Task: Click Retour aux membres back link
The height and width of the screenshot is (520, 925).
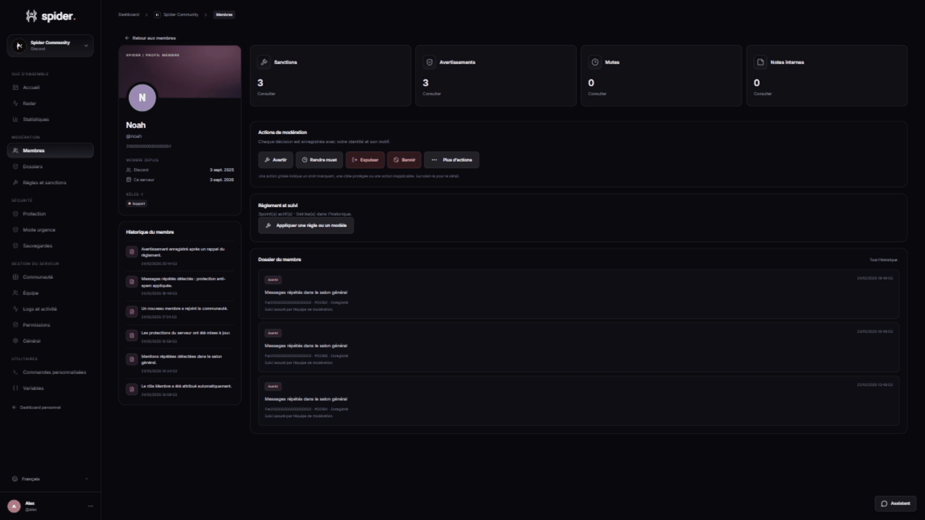Action: (150, 38)
